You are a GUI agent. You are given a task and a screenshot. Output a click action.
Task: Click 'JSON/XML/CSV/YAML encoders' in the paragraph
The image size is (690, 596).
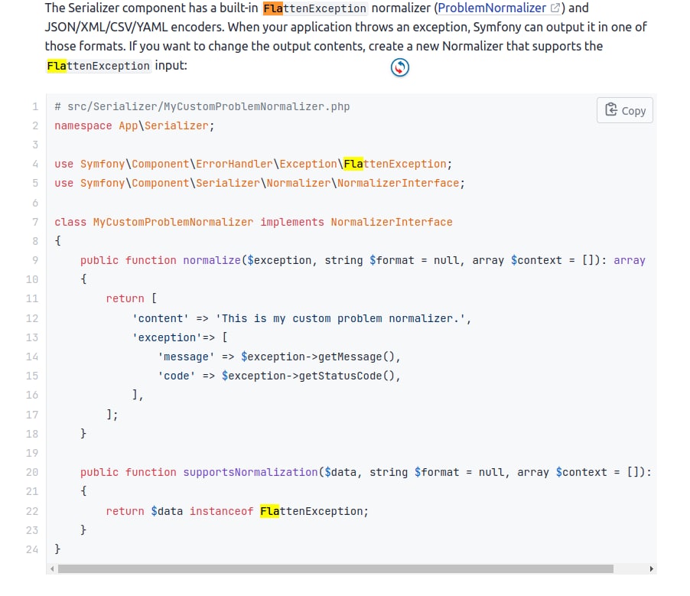pyautogui.click(x=134, y=28)
